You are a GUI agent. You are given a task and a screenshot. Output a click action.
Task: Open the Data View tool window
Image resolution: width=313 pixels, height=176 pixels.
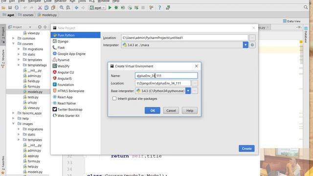[x=291, y=21]
